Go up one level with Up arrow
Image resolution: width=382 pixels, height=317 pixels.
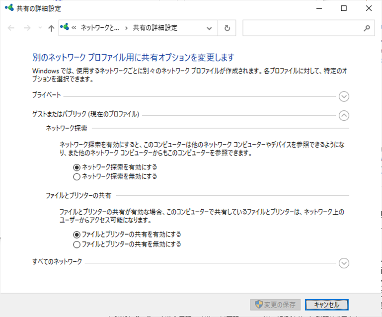coord(51,28)
